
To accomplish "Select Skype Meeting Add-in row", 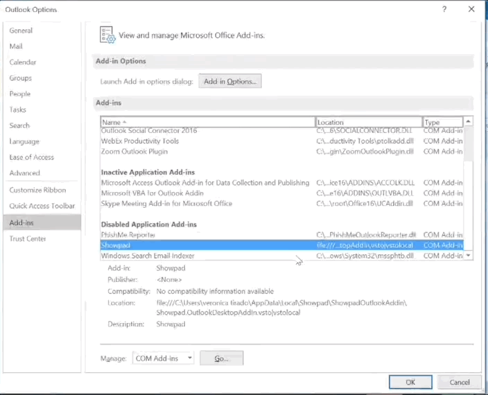I will pyautogui.click(x=281, y=204).
